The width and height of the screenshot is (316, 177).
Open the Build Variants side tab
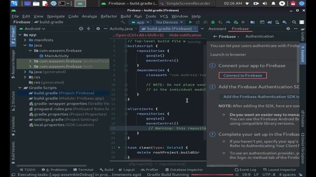point(13,152)
